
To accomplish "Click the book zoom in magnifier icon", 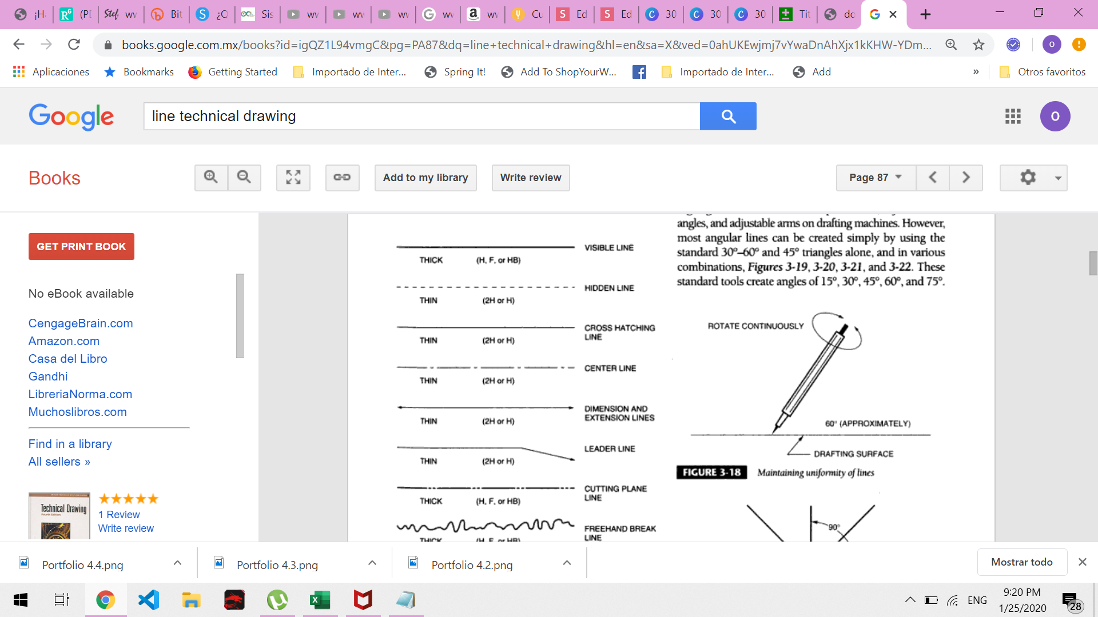I will pyautogui.click(x=211, y=178).
